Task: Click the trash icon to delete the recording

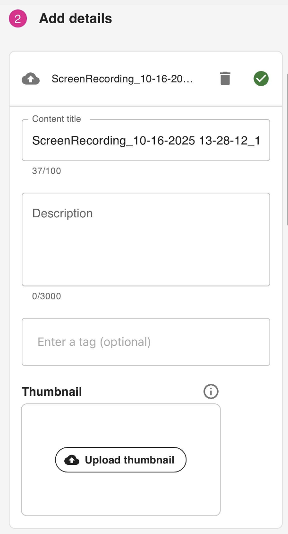Action: tap(225, 79)
